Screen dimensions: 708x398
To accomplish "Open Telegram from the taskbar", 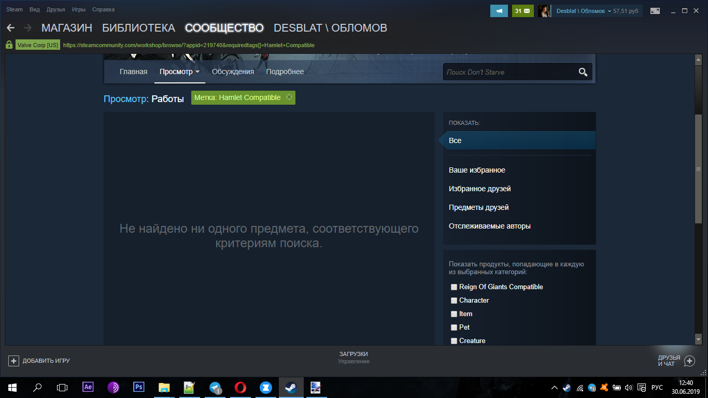I will (x=215, y=387).
